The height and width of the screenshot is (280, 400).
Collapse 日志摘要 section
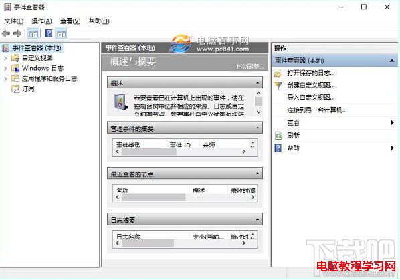(x=258, y=219)
